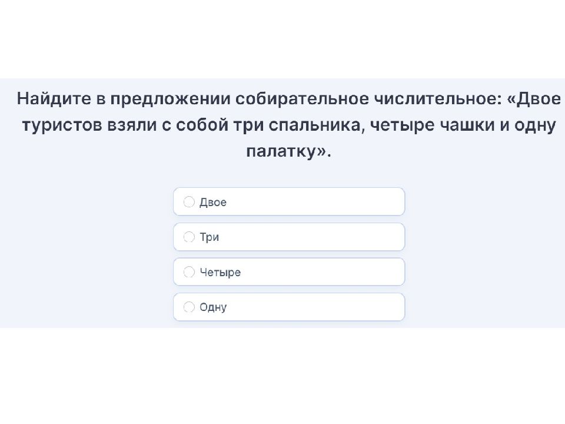Viewport: 565px width, 424px height.
Task: Click the Четыре answer label text
Action: coord(220,272)
